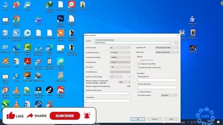Open Windows 10 Update Assistant shortcut
This screenshot has width=223, height=125.
tap(39, 51)
